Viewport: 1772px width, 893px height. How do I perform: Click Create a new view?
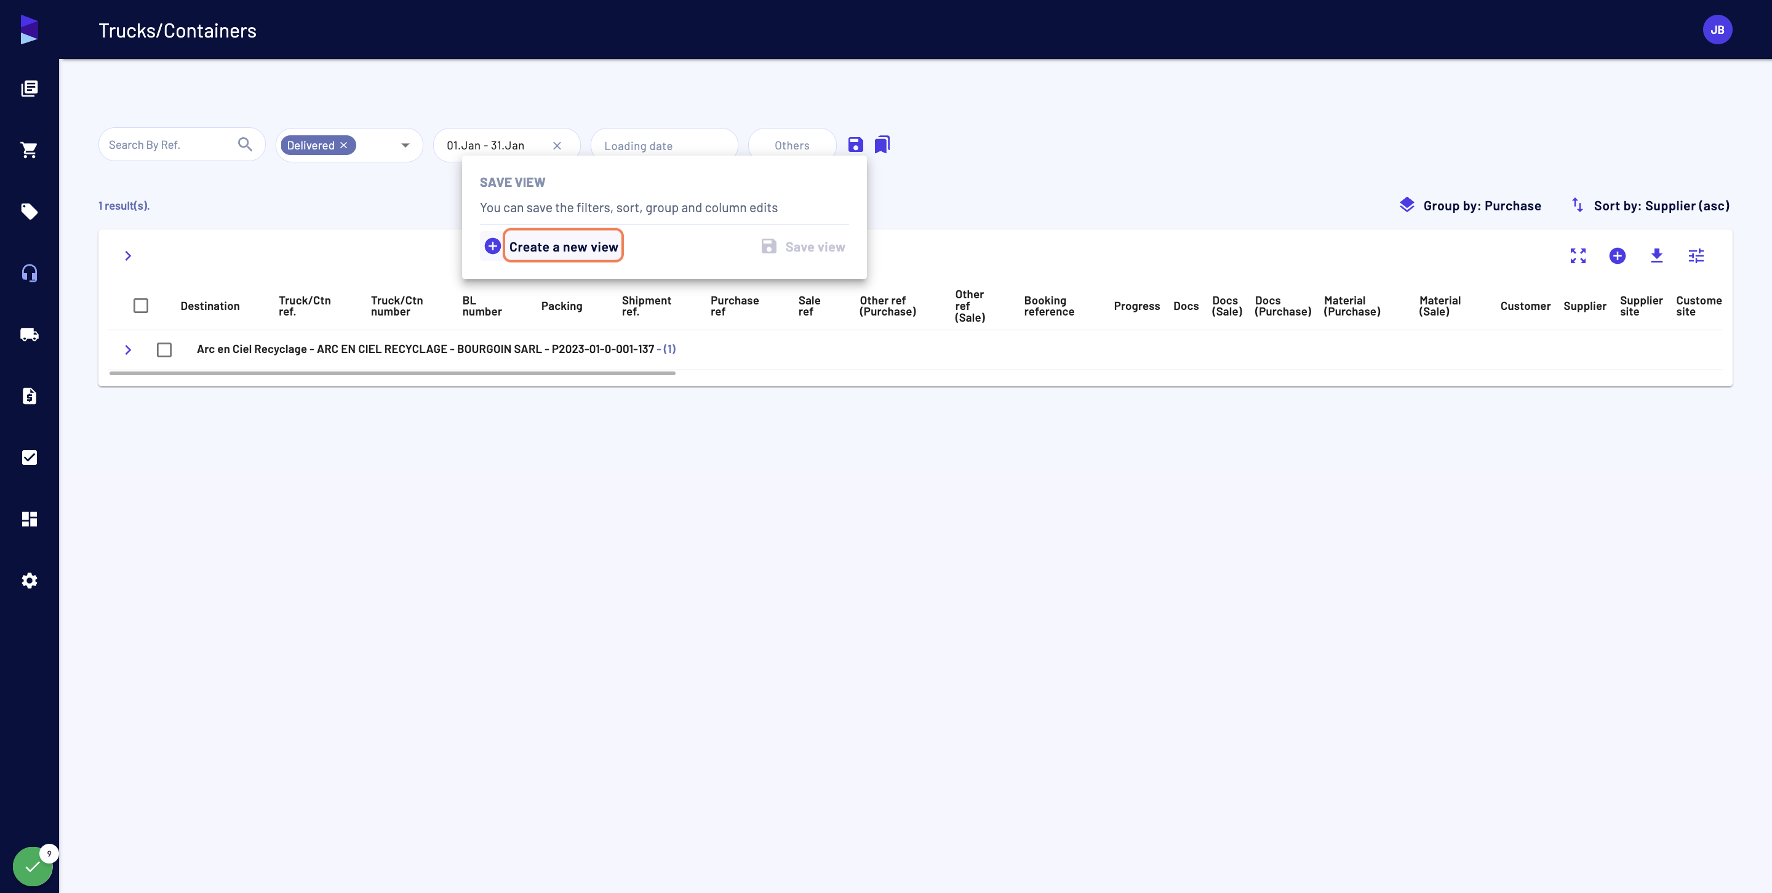(x=564, y=247)
